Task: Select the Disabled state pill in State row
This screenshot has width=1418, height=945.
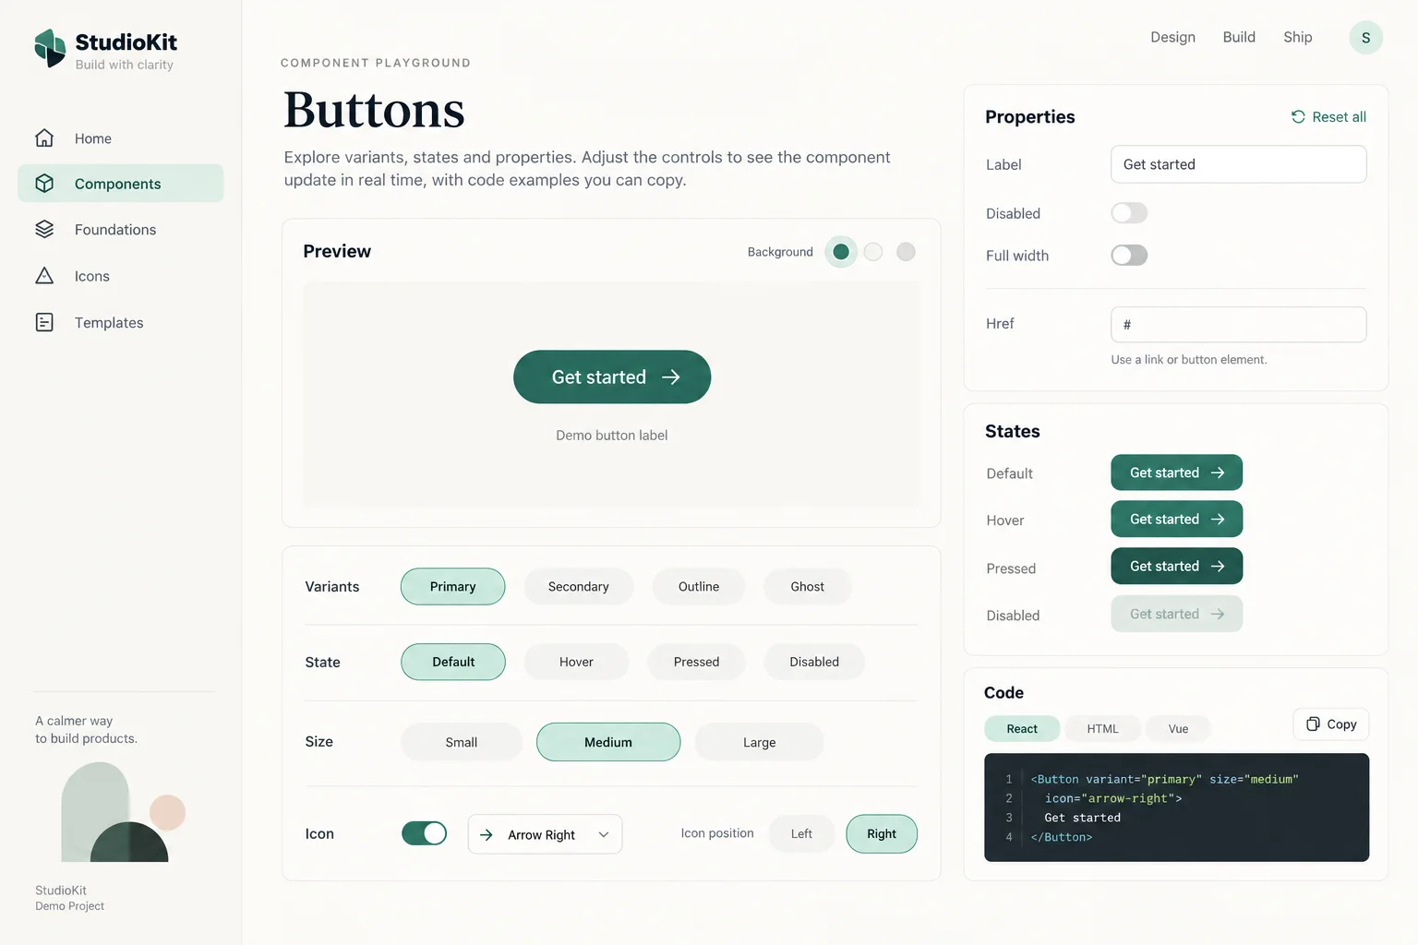Action: (x=814, y=662)
